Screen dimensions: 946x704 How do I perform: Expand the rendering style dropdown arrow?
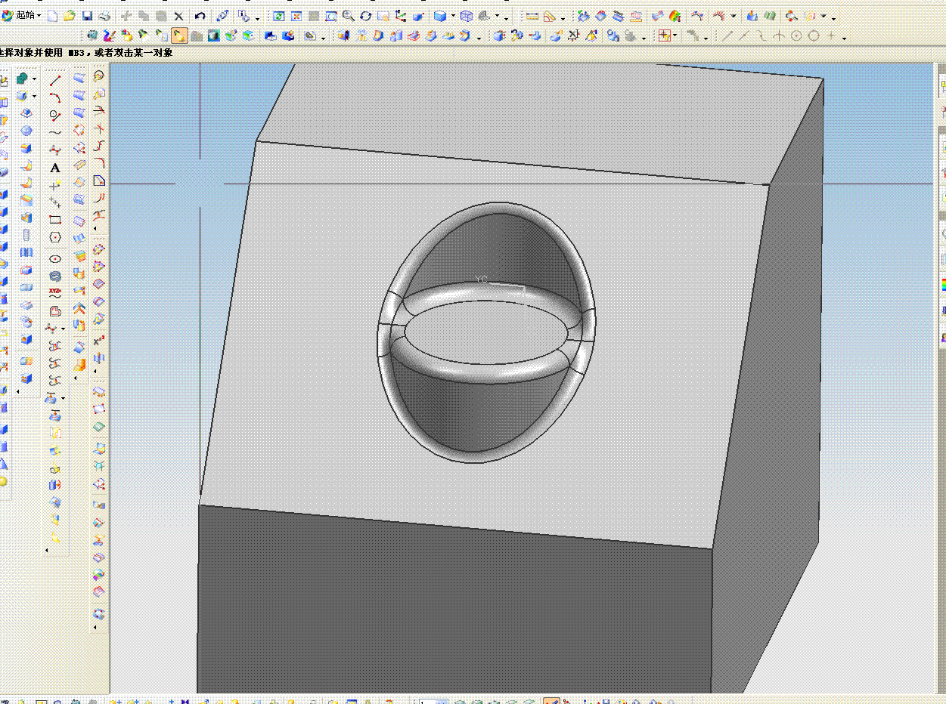(x=453, y=17)
